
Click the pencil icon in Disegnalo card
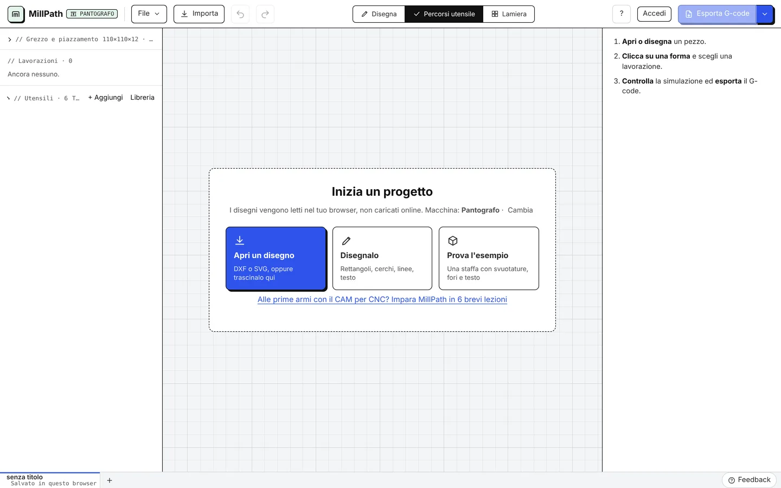click(x=346, y=241)
